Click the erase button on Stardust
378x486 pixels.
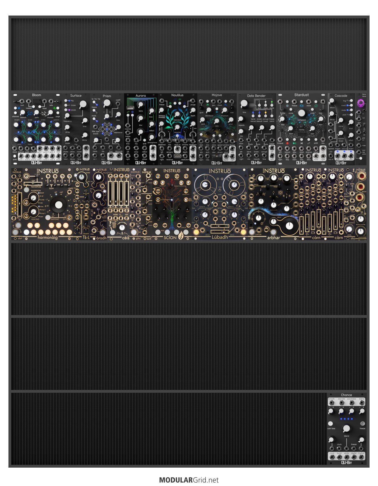(291, 109)
